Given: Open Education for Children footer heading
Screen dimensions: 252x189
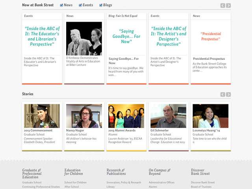Looking at the screenshot, I should tap(74, 172).
